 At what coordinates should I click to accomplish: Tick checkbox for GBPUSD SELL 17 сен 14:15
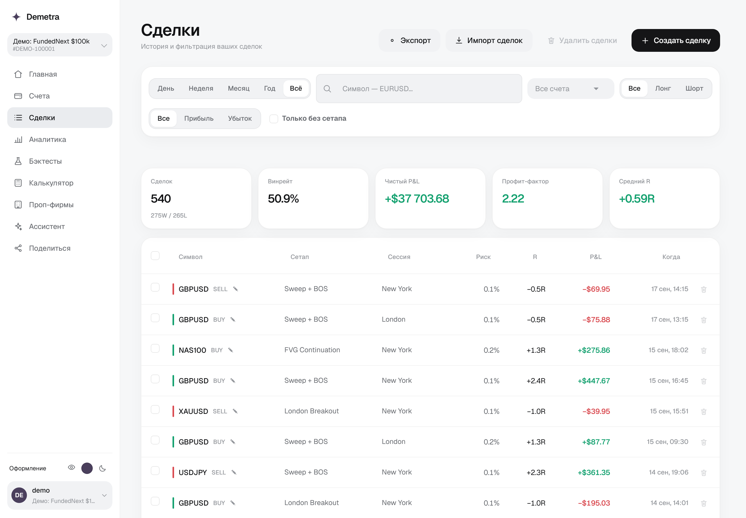point(155,287)
